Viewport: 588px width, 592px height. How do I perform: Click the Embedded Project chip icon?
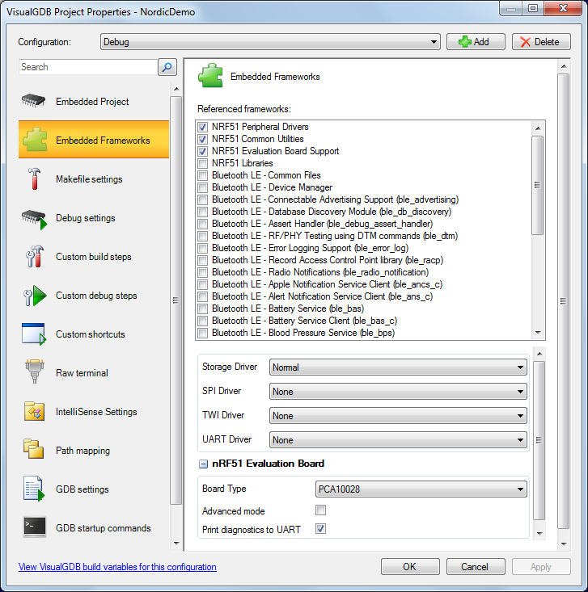click(34, 101)
